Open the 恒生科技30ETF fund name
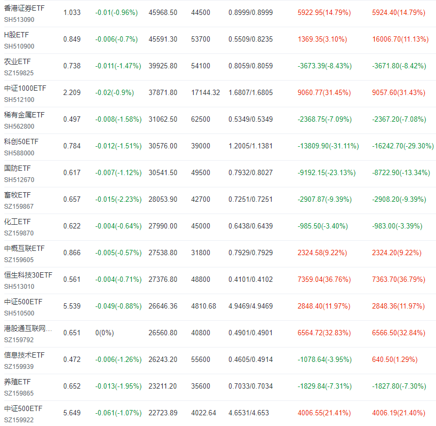Viewport: 436px width, 426px height. (28, 275)
